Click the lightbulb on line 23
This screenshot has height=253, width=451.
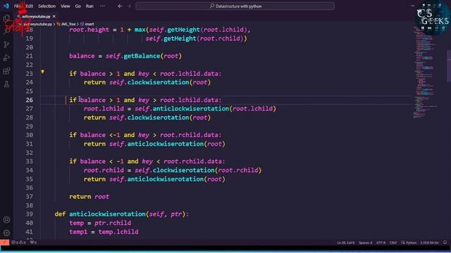tap(42, 72)
